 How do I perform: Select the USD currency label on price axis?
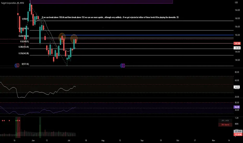pos(236,3)
